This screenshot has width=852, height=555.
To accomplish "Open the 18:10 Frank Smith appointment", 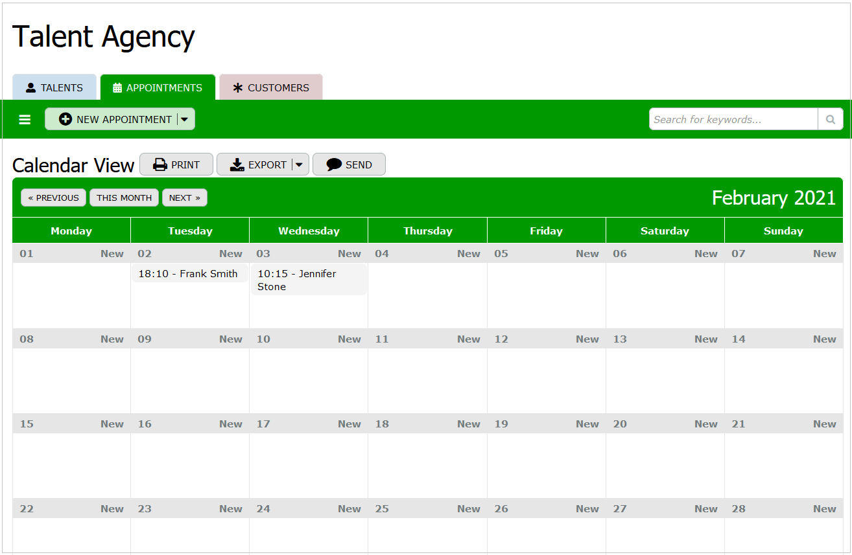I will 188,274.
